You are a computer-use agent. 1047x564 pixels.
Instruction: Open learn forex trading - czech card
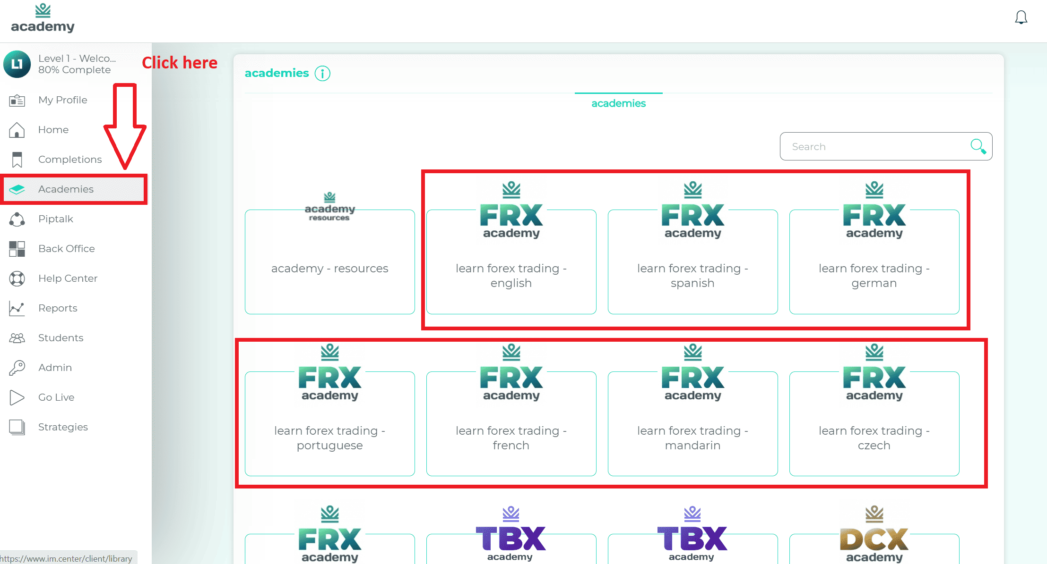[874, 424]
